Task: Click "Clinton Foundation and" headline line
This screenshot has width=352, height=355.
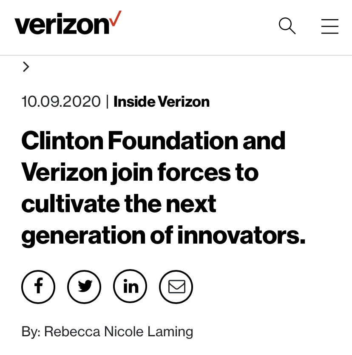Action: pyautogui.click(x=153, y=141)
